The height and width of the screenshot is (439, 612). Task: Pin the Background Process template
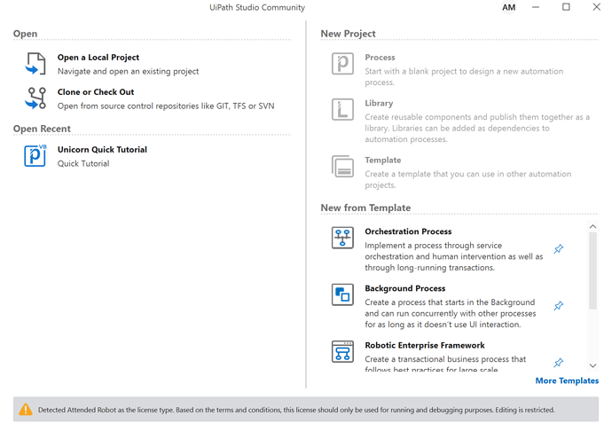click(x=559, y=306)
